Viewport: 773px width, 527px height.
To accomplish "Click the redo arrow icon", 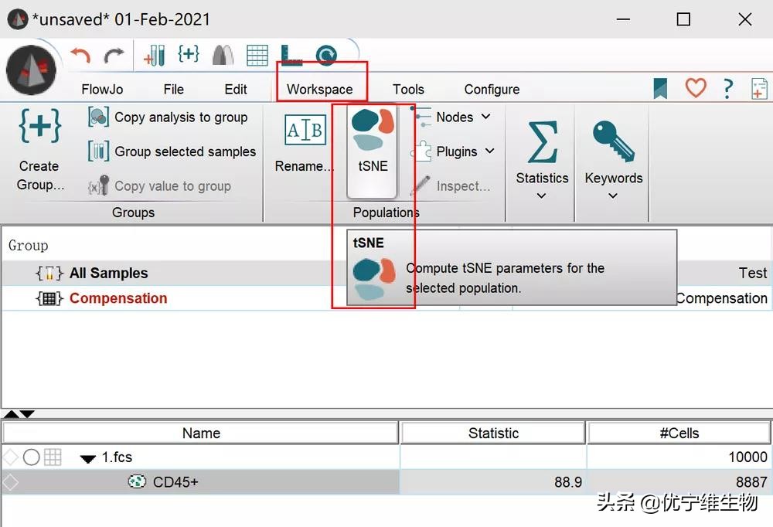I will [114, 55].
